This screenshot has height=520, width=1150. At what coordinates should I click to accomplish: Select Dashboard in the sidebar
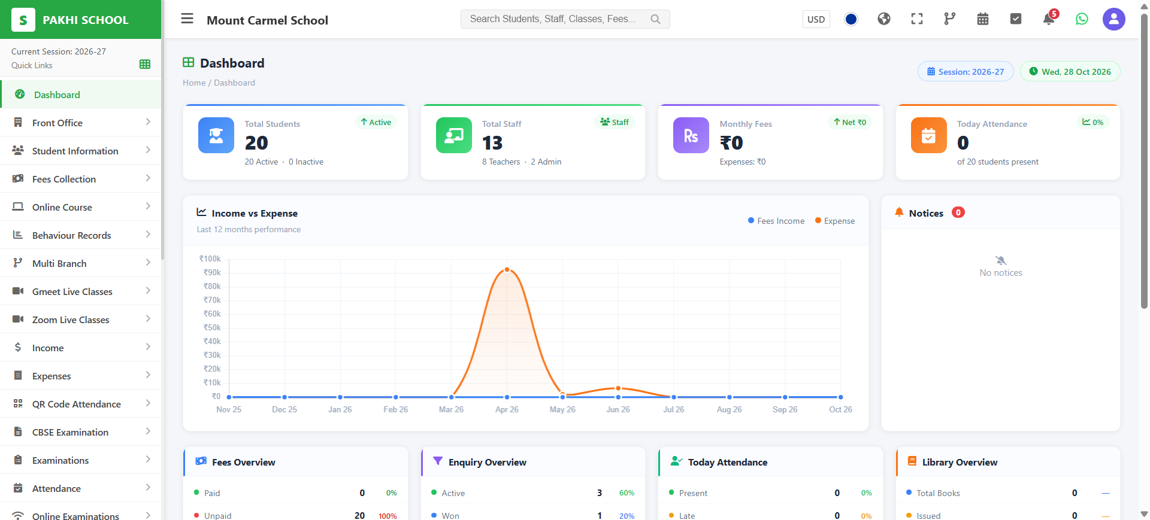(x=81, y=95)
